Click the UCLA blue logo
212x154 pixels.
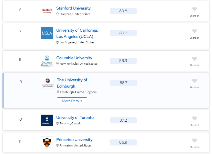pos(47,33)
